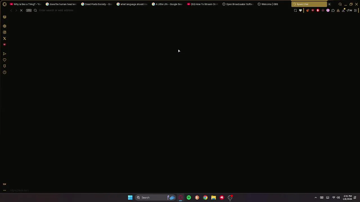Open File Explorer from the taskbar
This screenshot has height=202, width=360.
(x=213, y=198)
